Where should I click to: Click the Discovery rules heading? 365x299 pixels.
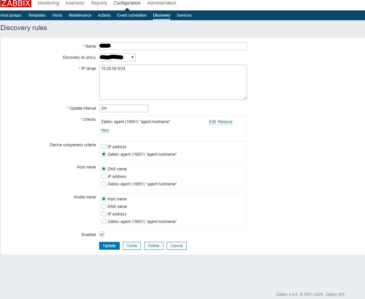(x=24, y=28)
